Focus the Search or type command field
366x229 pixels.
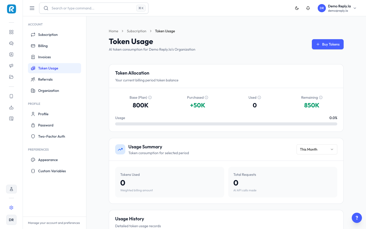(x=94, y=8)
